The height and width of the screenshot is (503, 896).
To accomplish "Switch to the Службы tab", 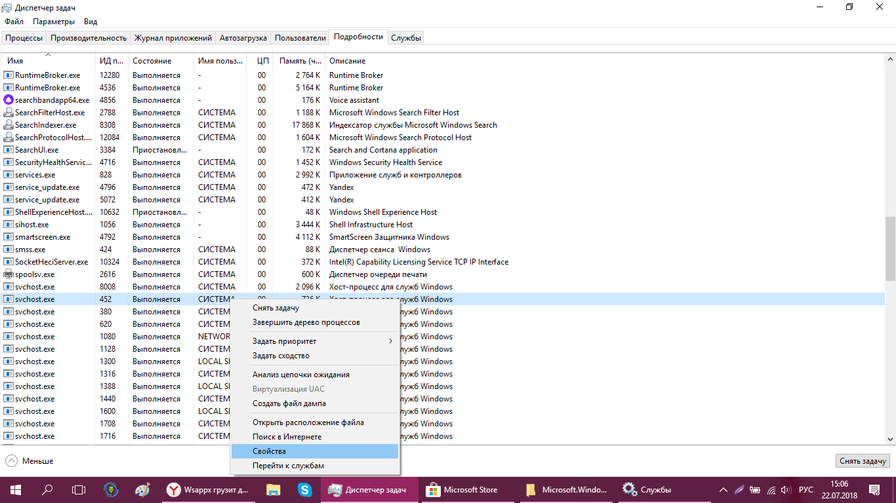I will 406,38.
